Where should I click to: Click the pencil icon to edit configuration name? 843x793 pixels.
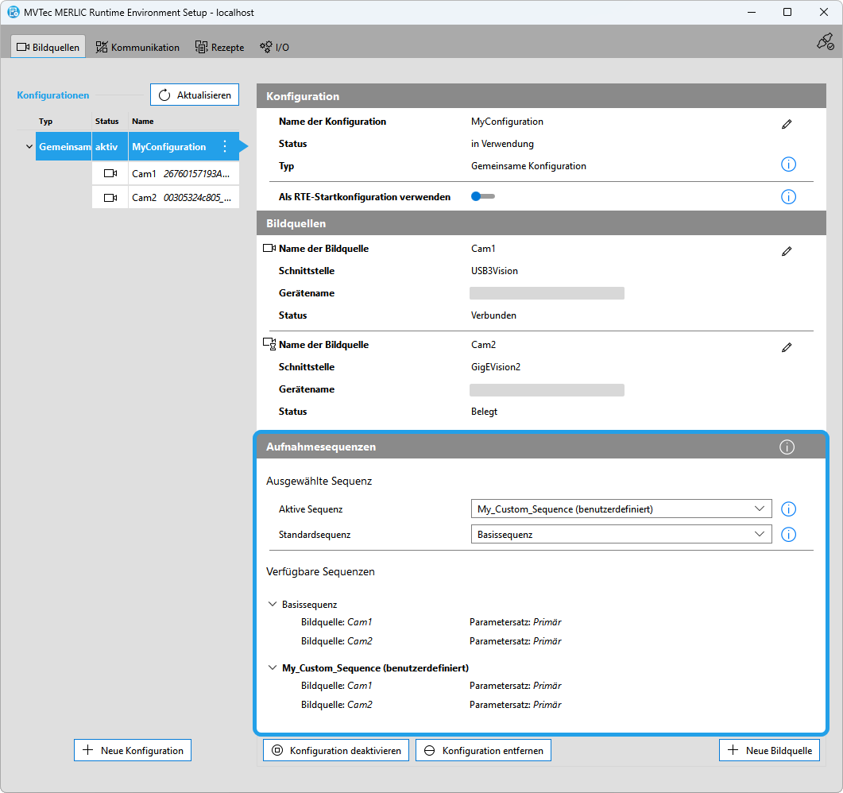tap(787, 124)
